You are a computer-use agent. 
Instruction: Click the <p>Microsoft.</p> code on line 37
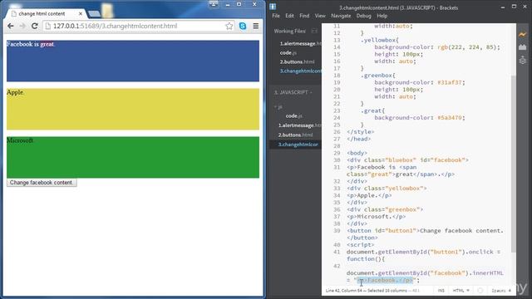point(376,216)
